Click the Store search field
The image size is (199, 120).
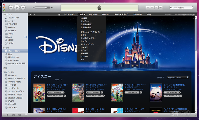[181, 8]
